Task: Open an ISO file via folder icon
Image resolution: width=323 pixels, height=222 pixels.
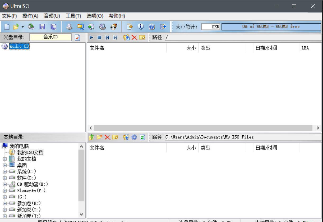Action: click(x=16, y=27)
